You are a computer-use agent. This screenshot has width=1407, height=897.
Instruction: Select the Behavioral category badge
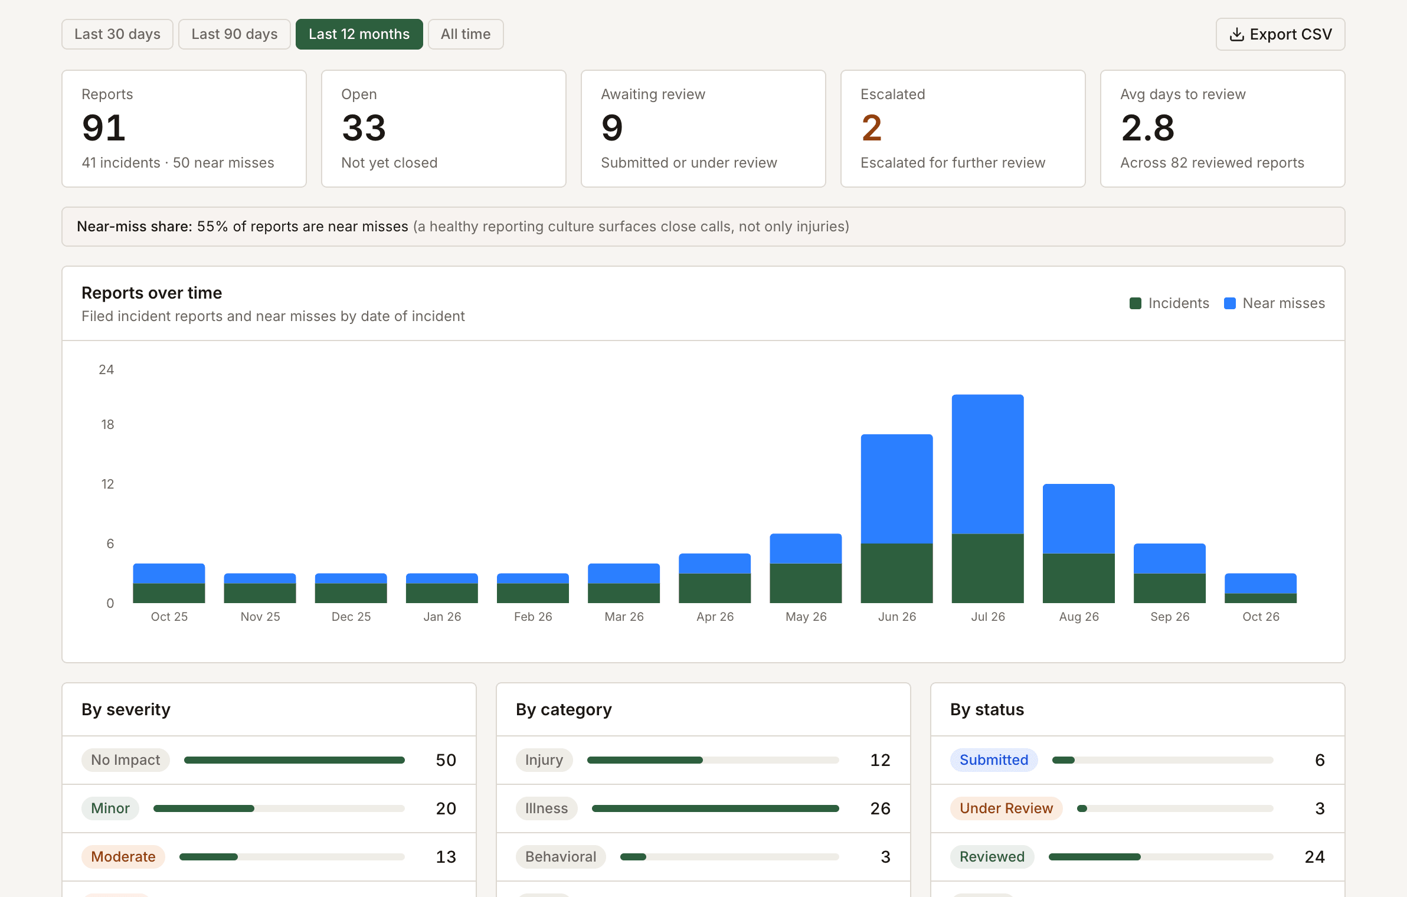(561, 857)
